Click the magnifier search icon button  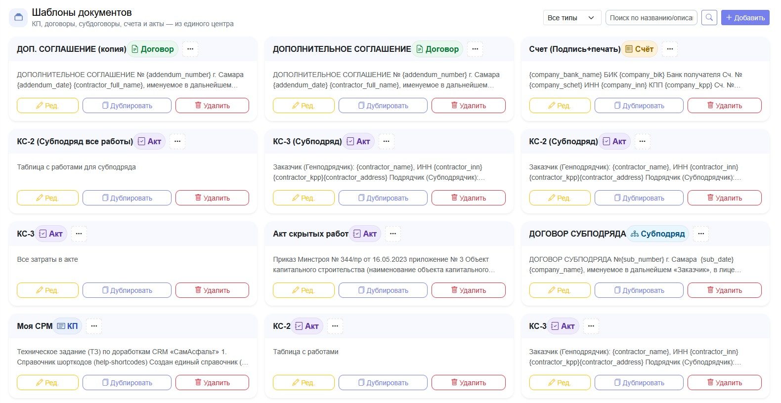[709, 17]
